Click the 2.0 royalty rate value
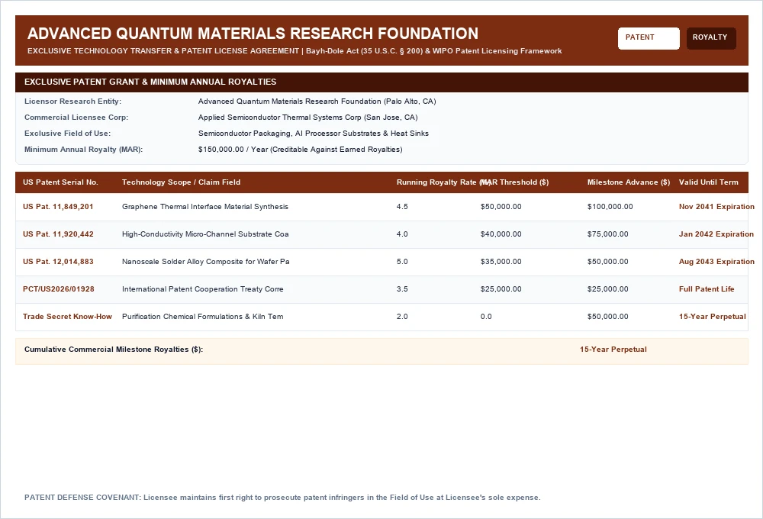763x519 pixels. 402,317
